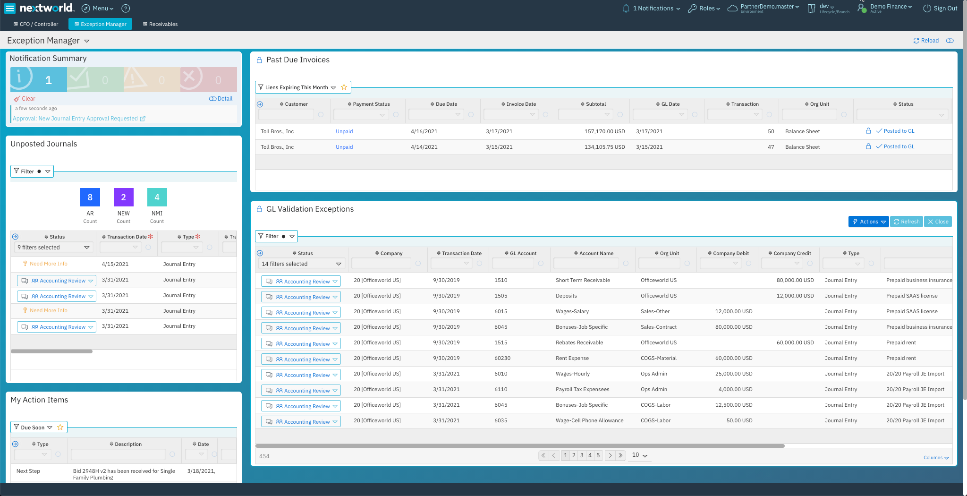Open the Notifications bell icon

pyautogui.click(x=626, y=8)
